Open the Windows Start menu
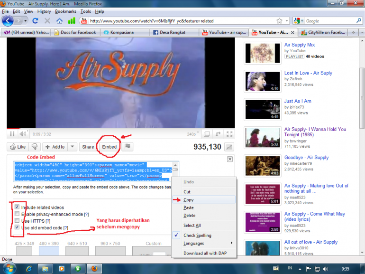Viewport: 365px width, 274px height. click(9, 268)
